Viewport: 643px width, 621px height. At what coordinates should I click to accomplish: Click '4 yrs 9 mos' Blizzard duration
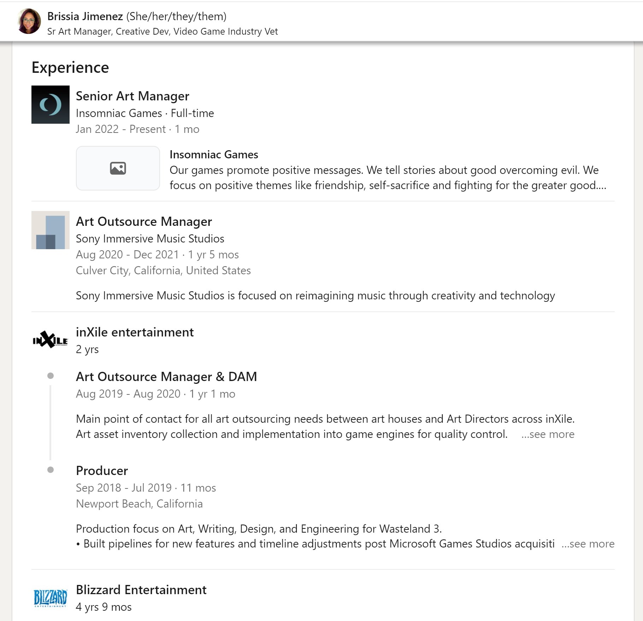104,607
